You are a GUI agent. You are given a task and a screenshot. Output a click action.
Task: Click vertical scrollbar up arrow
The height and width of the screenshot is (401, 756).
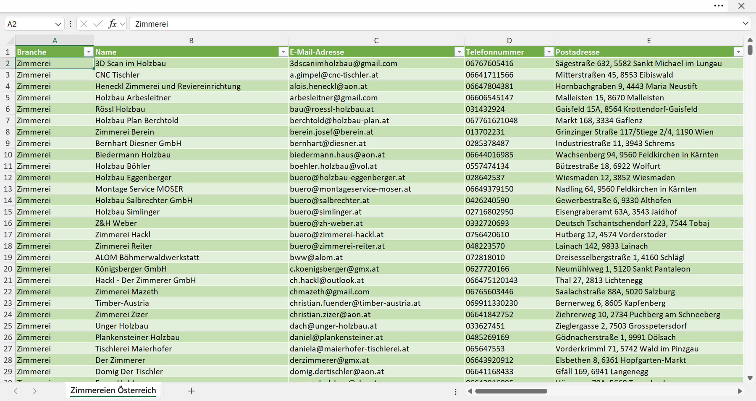(750, 40)
